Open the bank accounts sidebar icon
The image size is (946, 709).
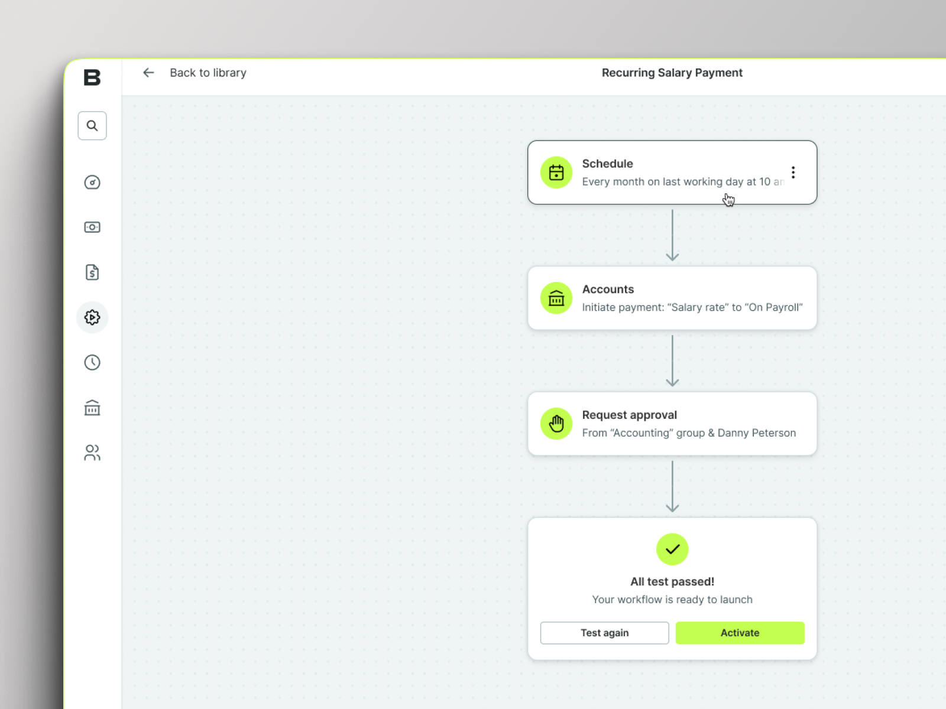point(92,408)
